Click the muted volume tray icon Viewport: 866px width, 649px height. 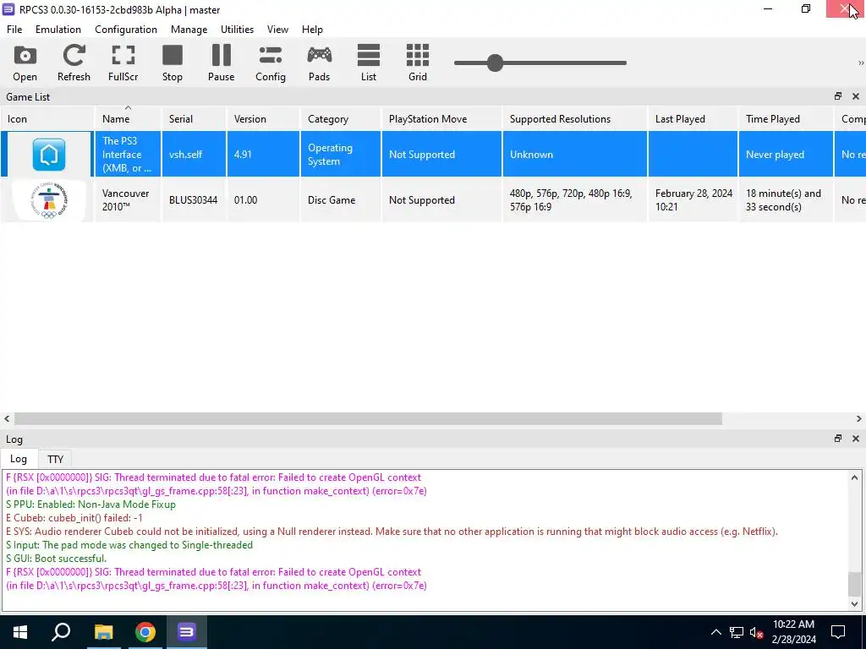pyautogui.click(x=756, y=632)
